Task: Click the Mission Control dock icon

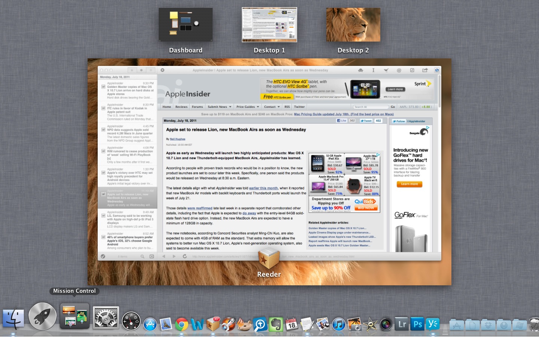Action: pos(74,317)
